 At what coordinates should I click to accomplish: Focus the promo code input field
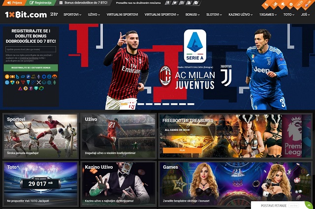point(31,49)
